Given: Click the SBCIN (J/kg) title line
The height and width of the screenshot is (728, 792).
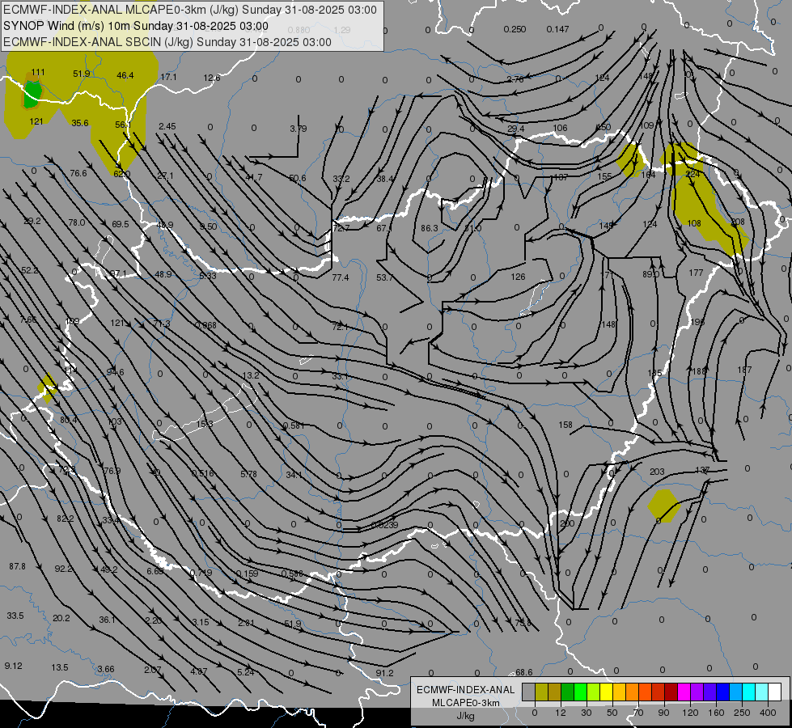Looking at the screenshot, I should click(x=167, y=42).
